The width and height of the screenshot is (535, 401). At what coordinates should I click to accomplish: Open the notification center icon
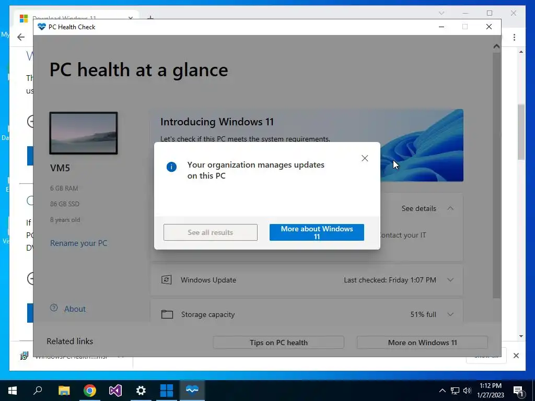518,391
